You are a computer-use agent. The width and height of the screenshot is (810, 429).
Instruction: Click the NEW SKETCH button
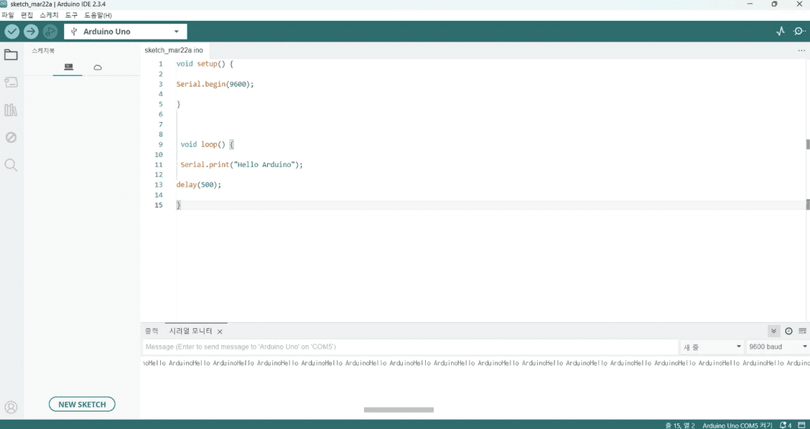point(82,405)
